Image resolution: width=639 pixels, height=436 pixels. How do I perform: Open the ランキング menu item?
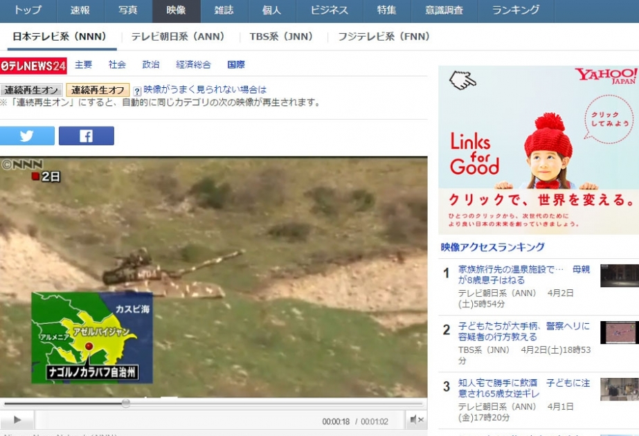click(x=516, y=10)
